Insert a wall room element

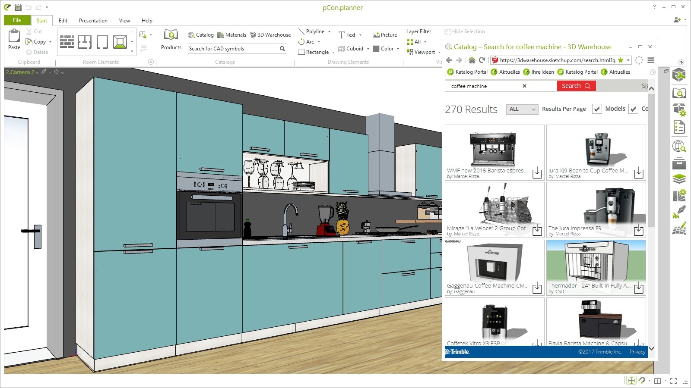tap(67, 42)
